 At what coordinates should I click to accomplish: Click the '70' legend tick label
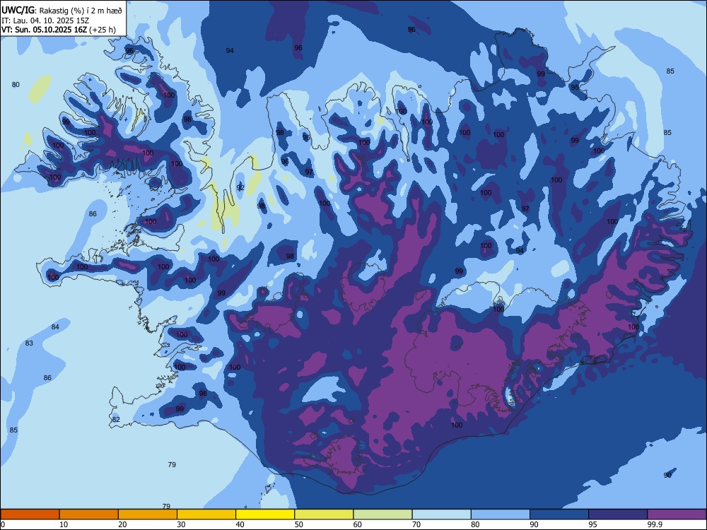click(x=416, y=524)
